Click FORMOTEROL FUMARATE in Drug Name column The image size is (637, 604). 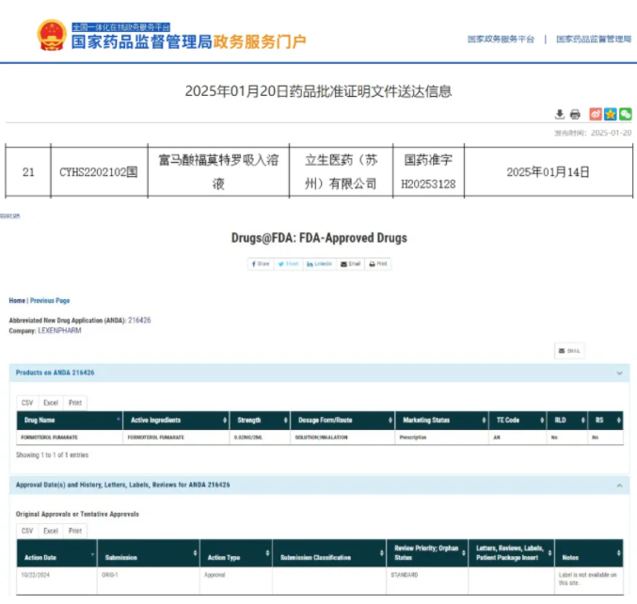(49, 437)
